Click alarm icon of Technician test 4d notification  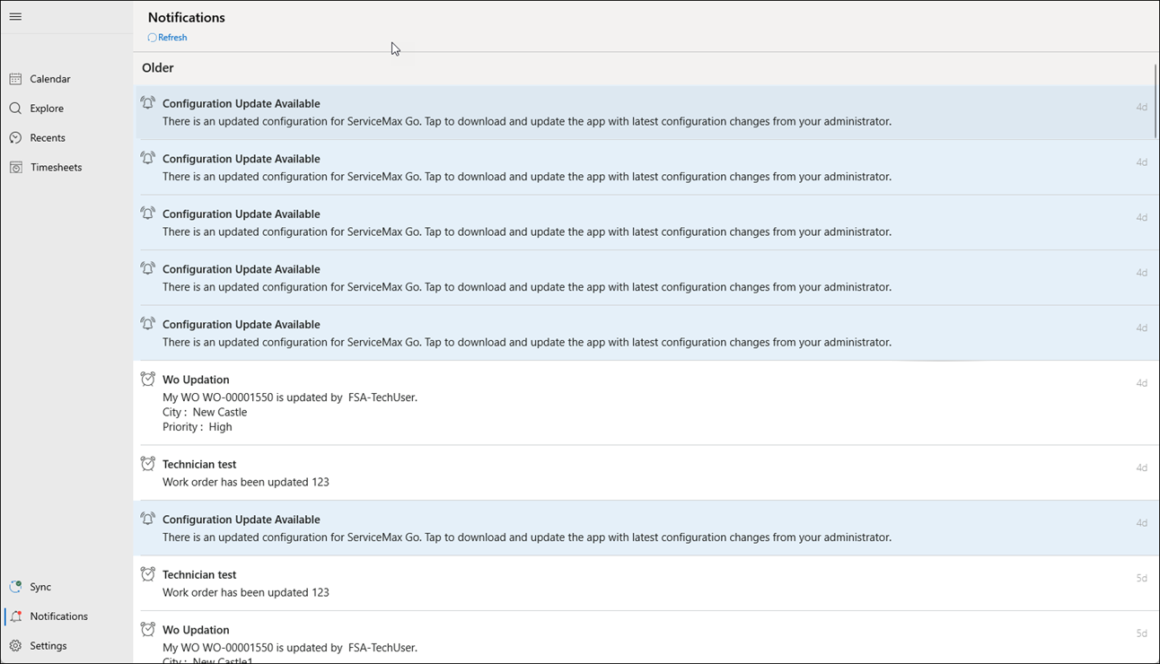coord(148,464)
